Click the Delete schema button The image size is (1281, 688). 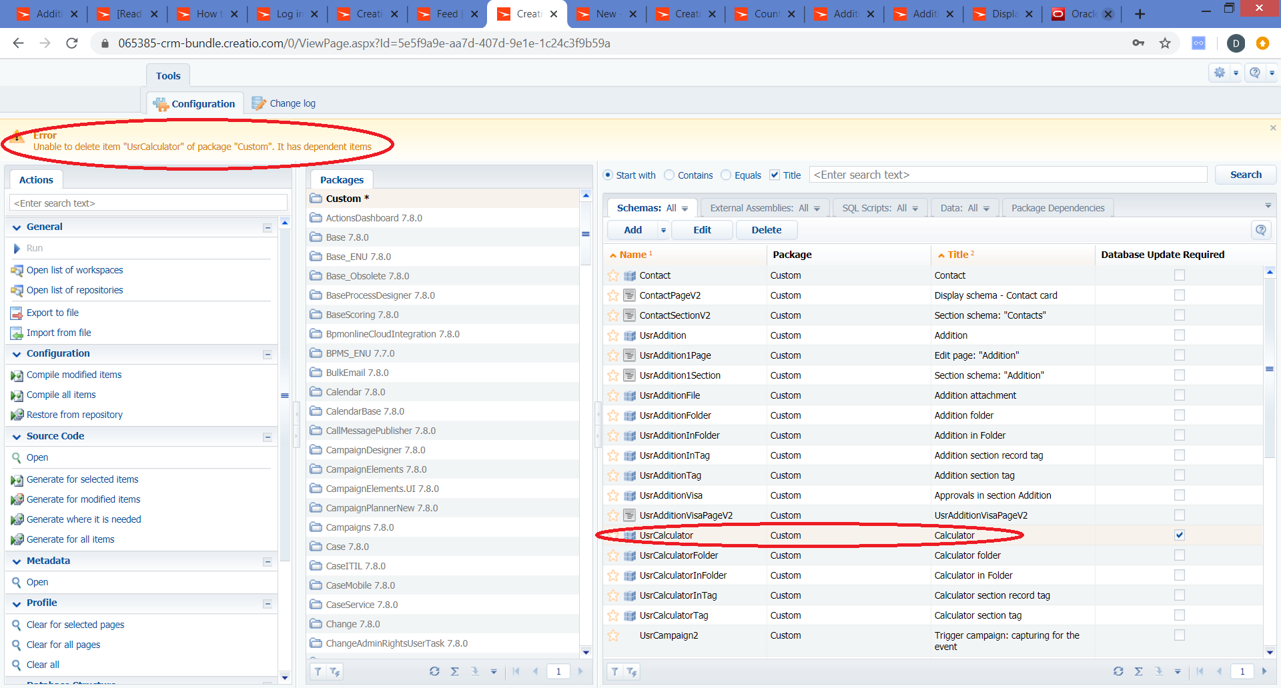[x=766, y=230]
